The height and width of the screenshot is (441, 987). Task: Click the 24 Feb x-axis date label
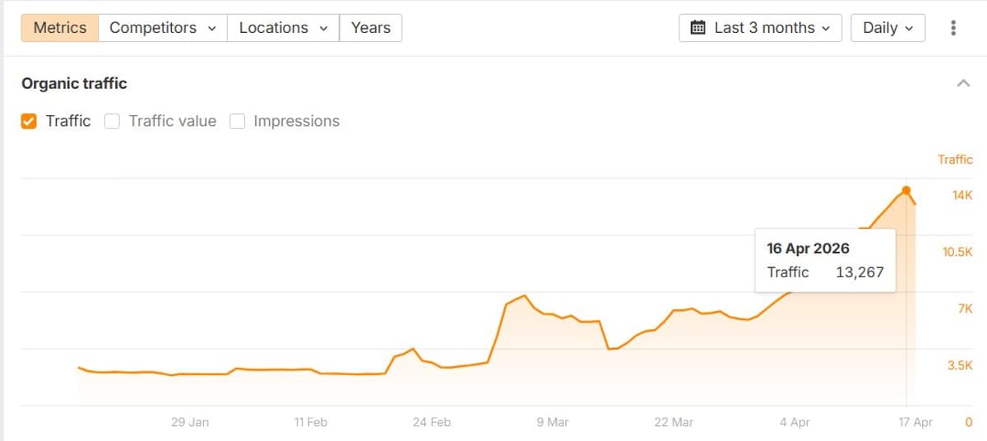(x=432, y=422)
